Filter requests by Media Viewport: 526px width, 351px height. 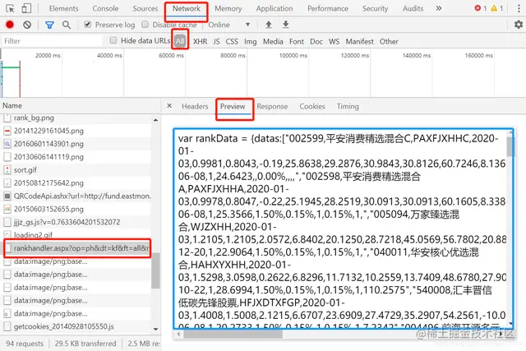tap(273, 41)
